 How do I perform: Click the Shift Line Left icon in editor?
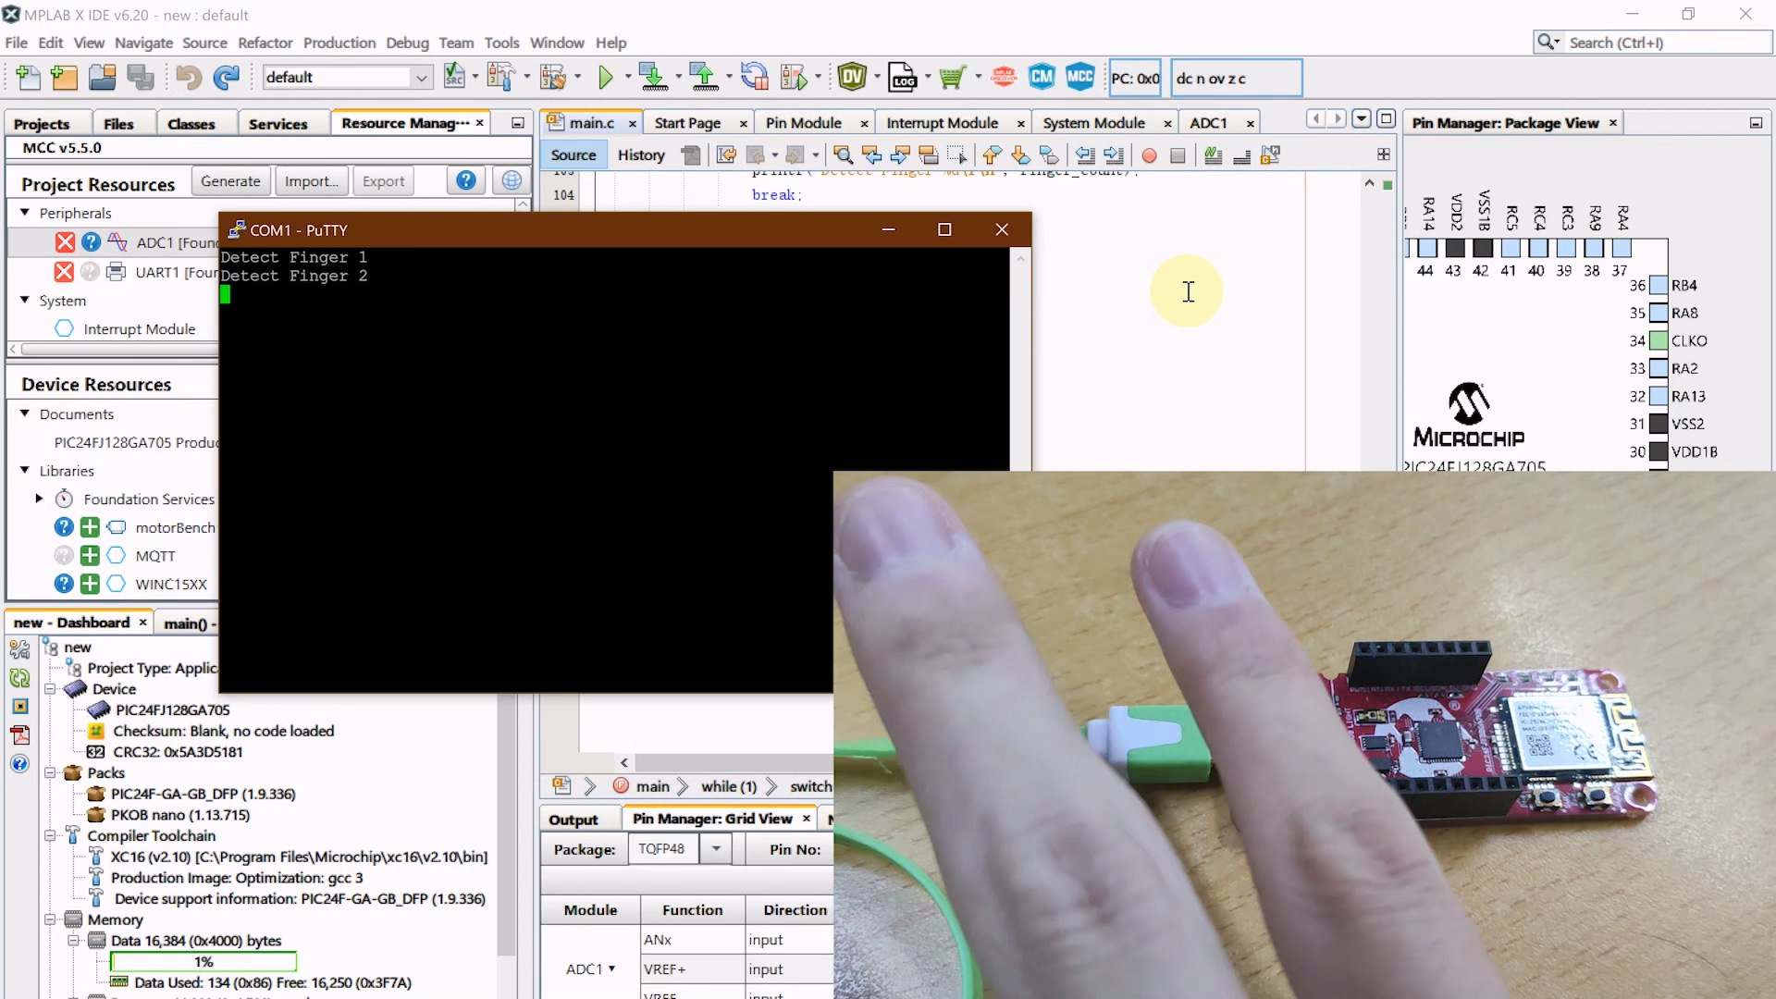[1085, 155]
